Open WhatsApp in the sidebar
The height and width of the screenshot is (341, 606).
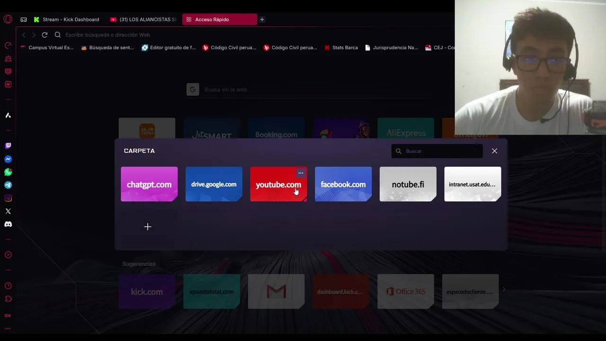coord(8,172)
